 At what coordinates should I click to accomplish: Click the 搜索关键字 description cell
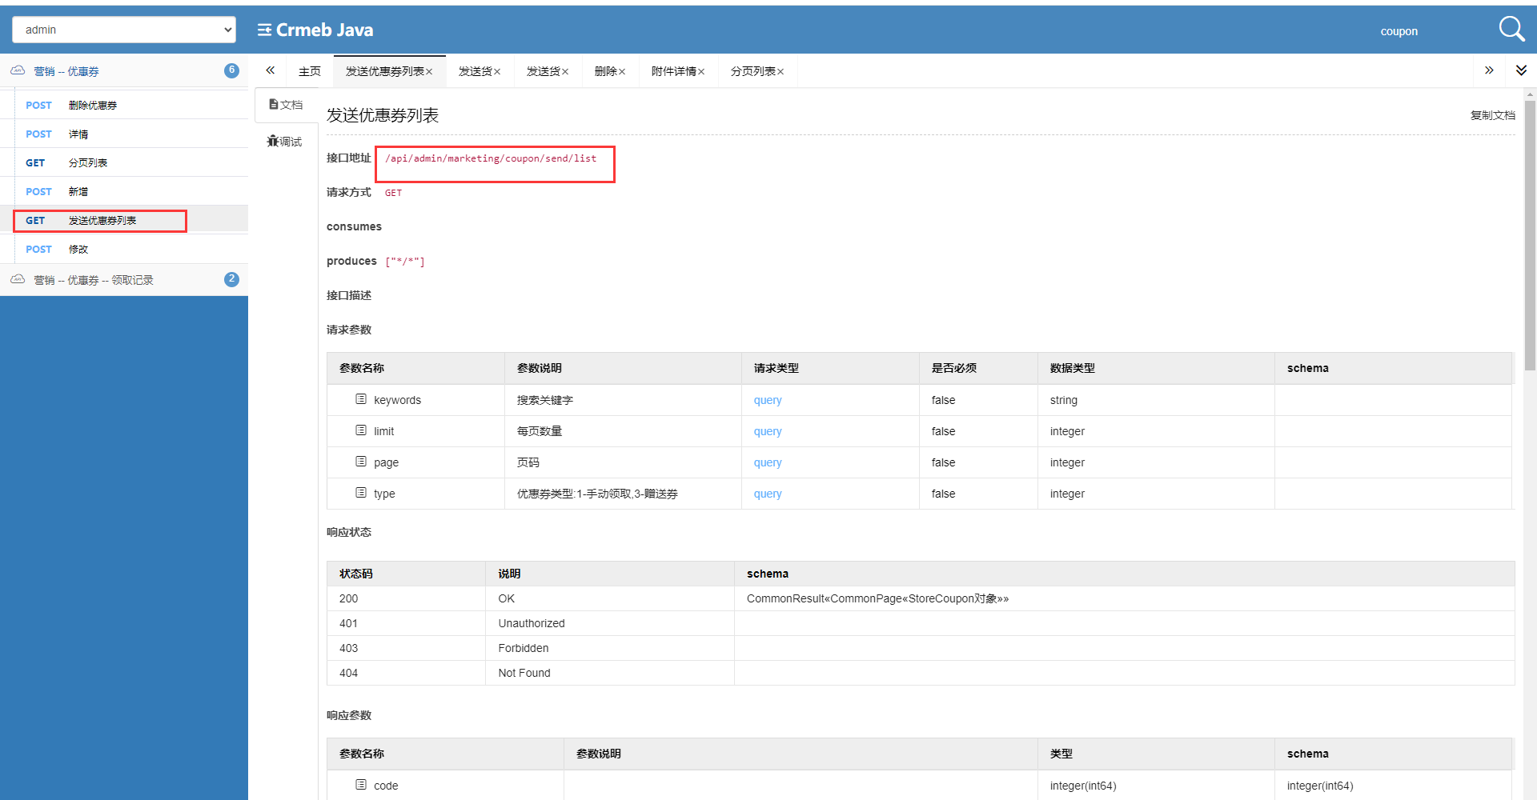point(623,400)
